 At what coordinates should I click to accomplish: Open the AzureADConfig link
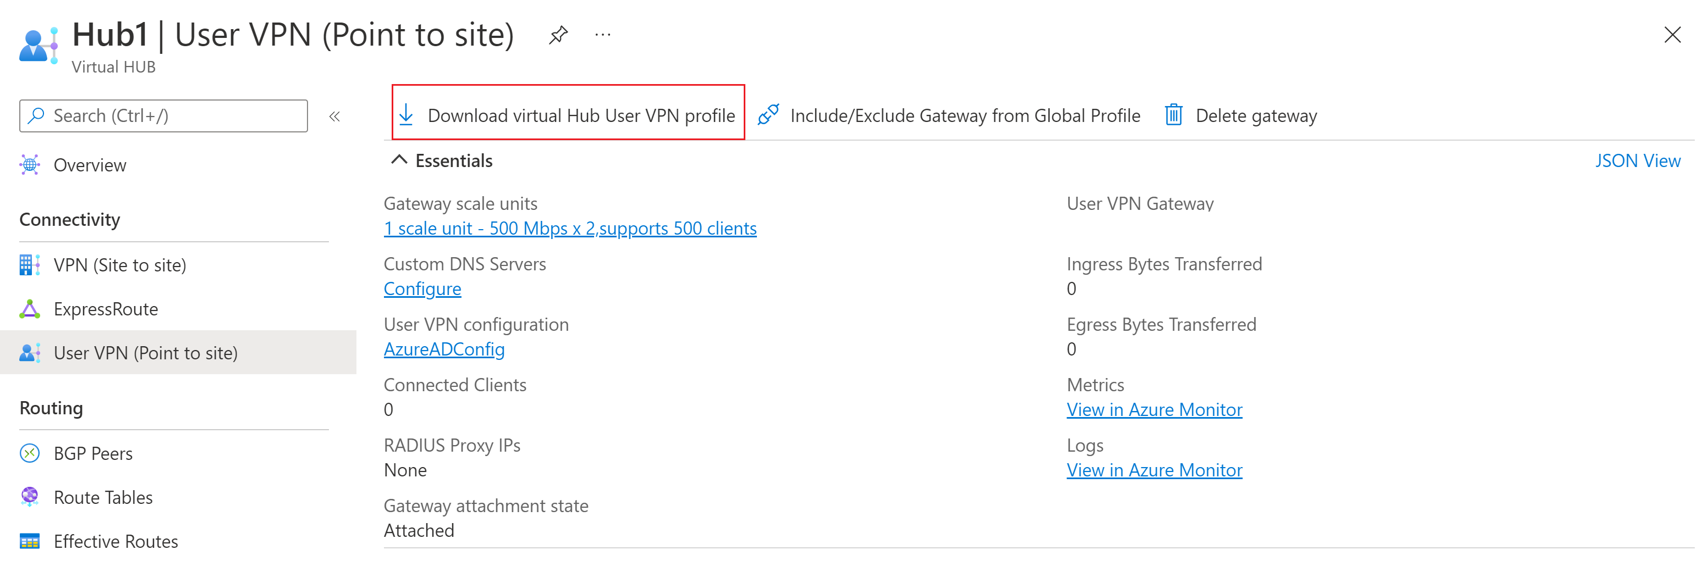coord(443,349)
